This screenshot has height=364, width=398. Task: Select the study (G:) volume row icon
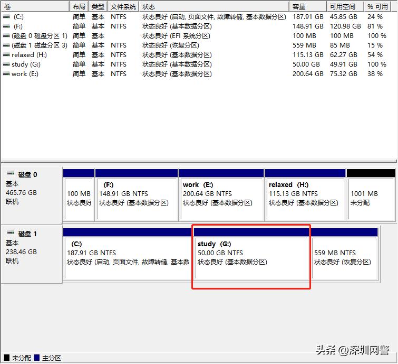[6, 64]
